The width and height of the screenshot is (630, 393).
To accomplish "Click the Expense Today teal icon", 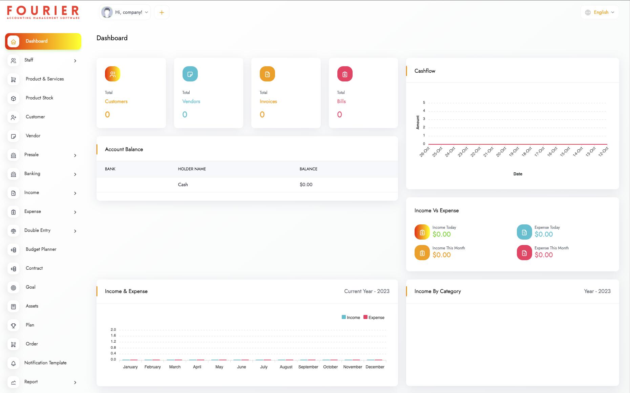I will coord(524,232).
